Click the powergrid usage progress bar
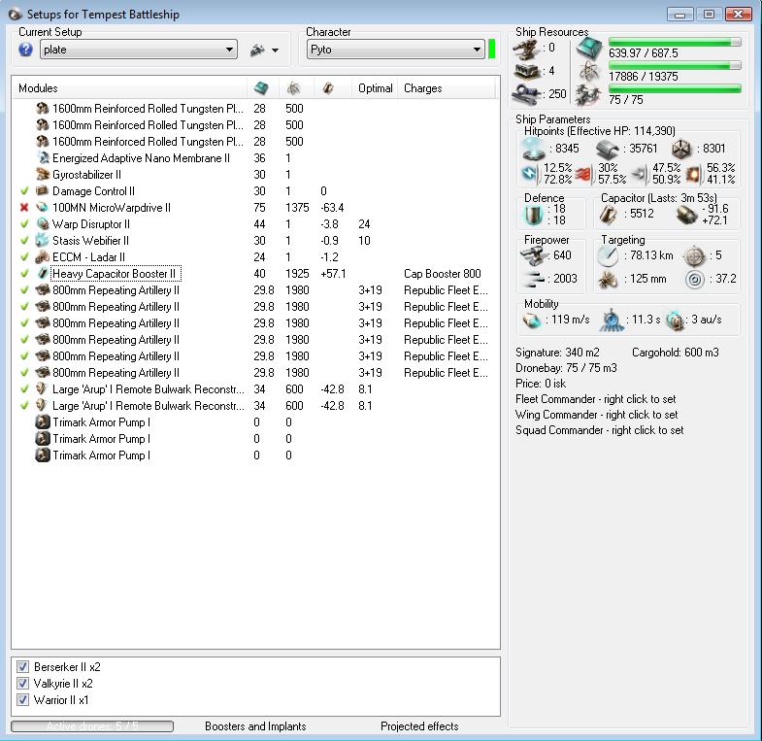The image size is (762, 741). (x=675, y=65)
